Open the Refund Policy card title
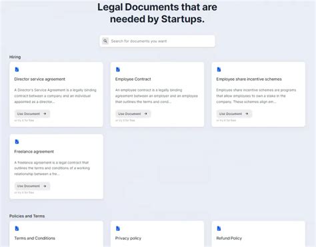 [229, 238]
